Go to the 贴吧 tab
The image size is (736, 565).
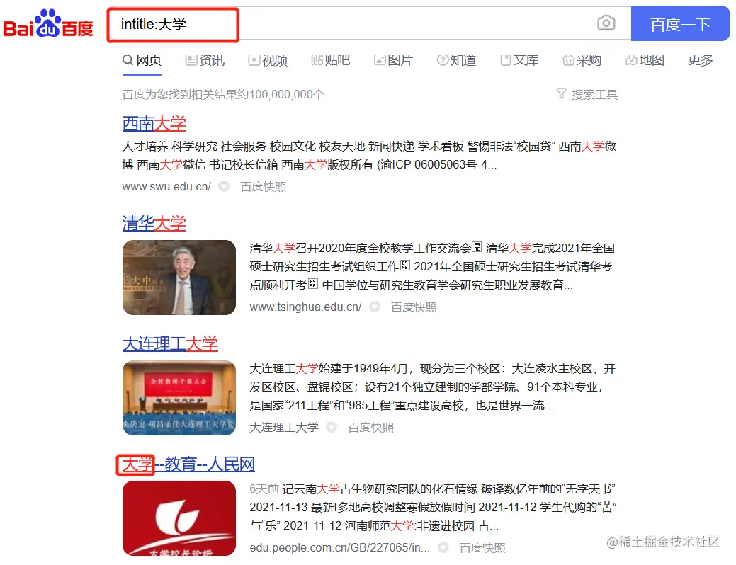(x=330, y=61)
